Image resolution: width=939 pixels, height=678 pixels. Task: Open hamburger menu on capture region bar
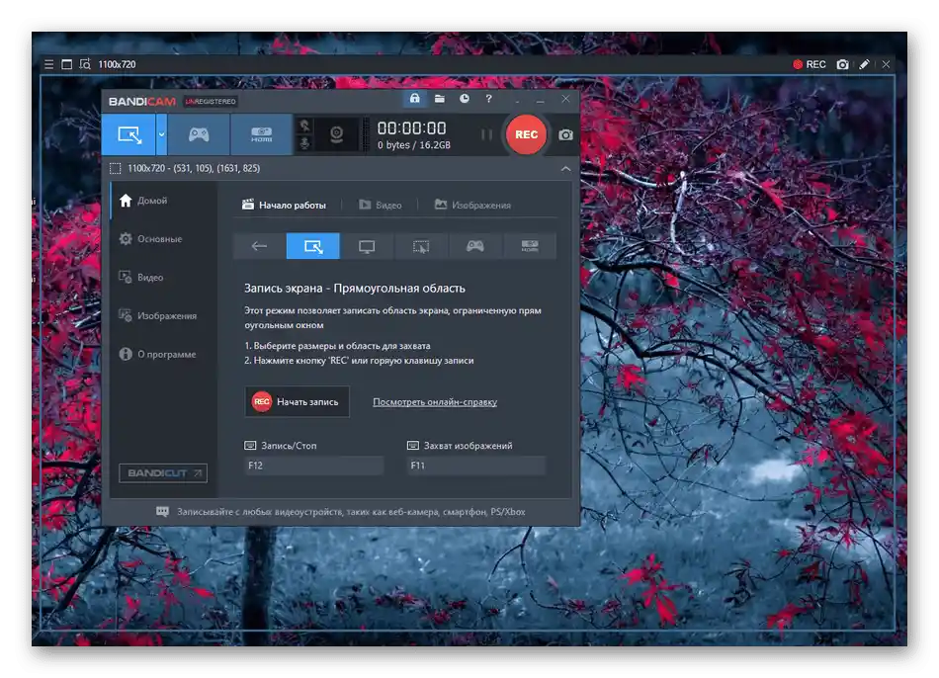click(x=48, y=64)
